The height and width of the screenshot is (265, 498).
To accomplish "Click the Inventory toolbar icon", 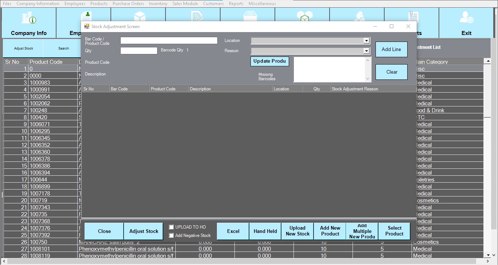I will click(249, 16).
